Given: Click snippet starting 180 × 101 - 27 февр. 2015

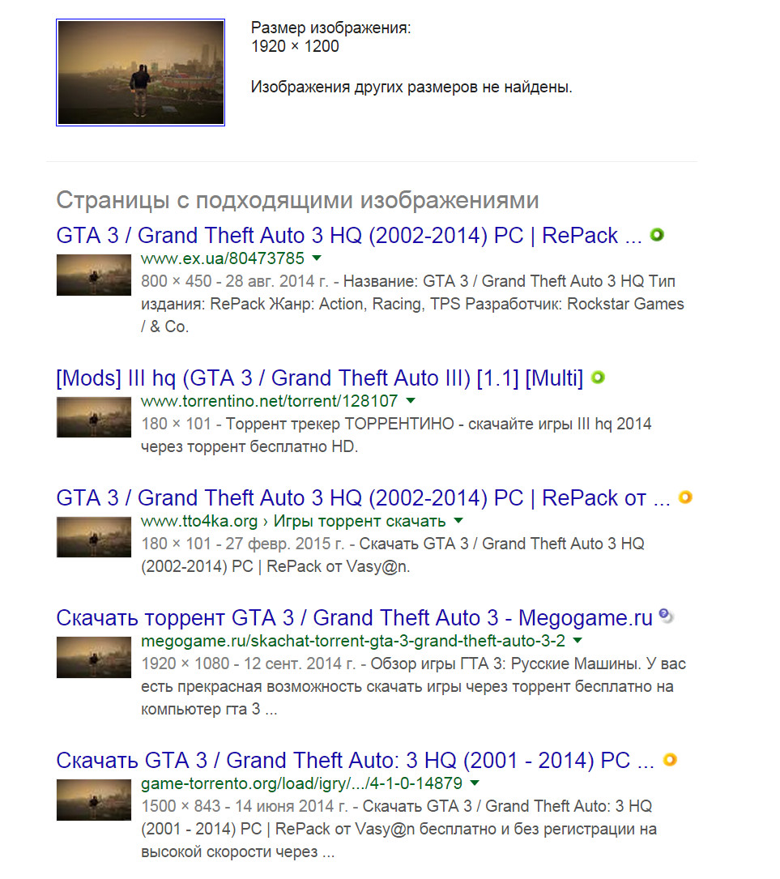Looking at the screenshot, I should pos(393,555).
